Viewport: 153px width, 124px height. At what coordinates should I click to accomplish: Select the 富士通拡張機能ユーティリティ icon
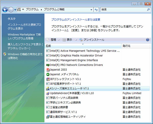click(48, 117)
